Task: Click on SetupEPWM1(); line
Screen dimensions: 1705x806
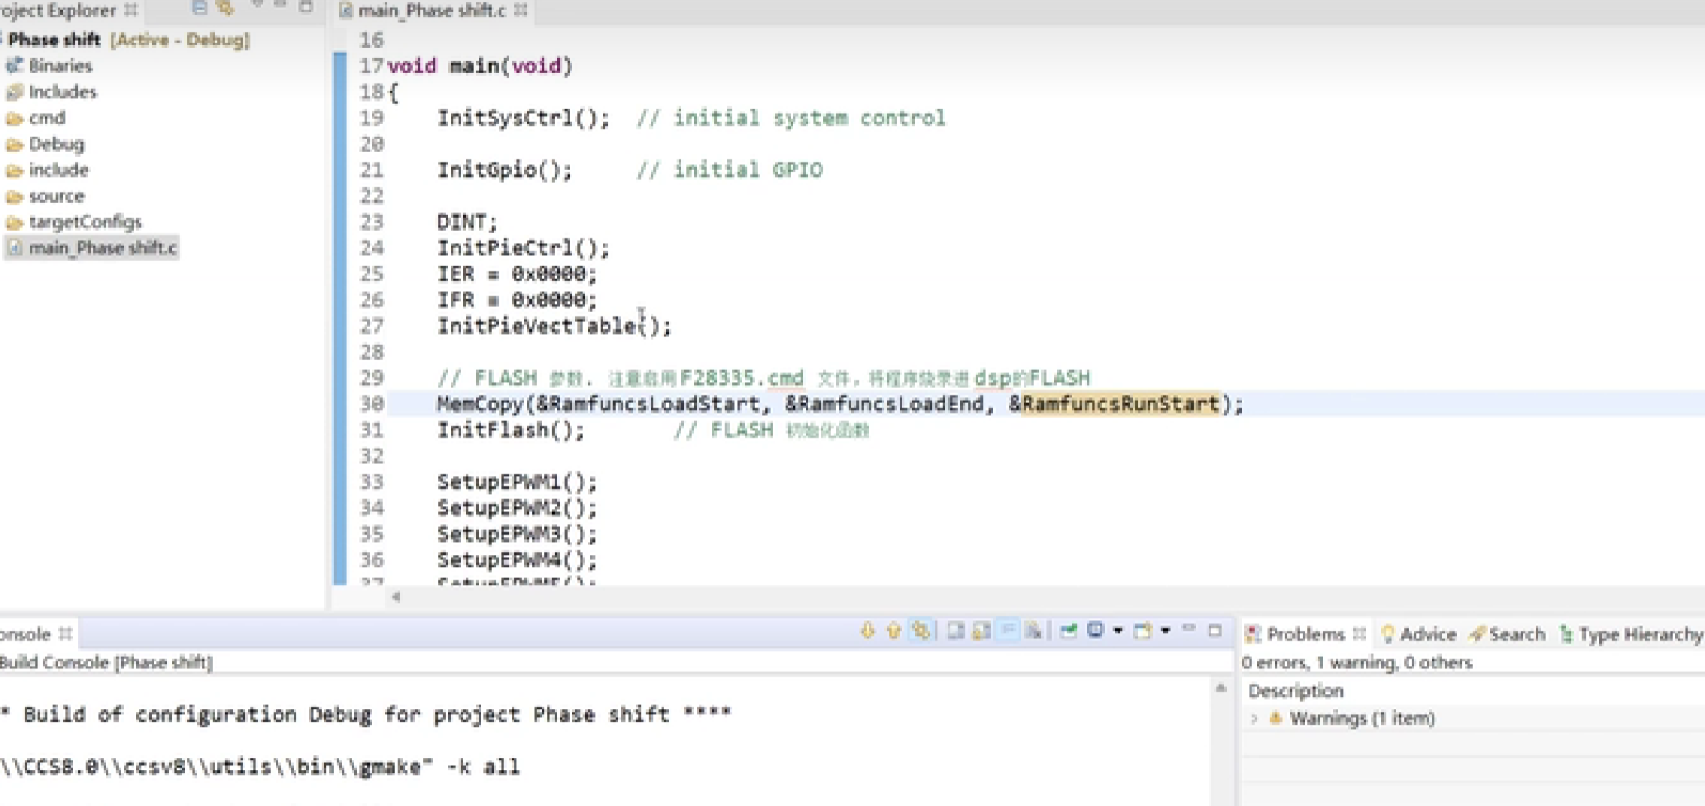Action: (517, 482)
